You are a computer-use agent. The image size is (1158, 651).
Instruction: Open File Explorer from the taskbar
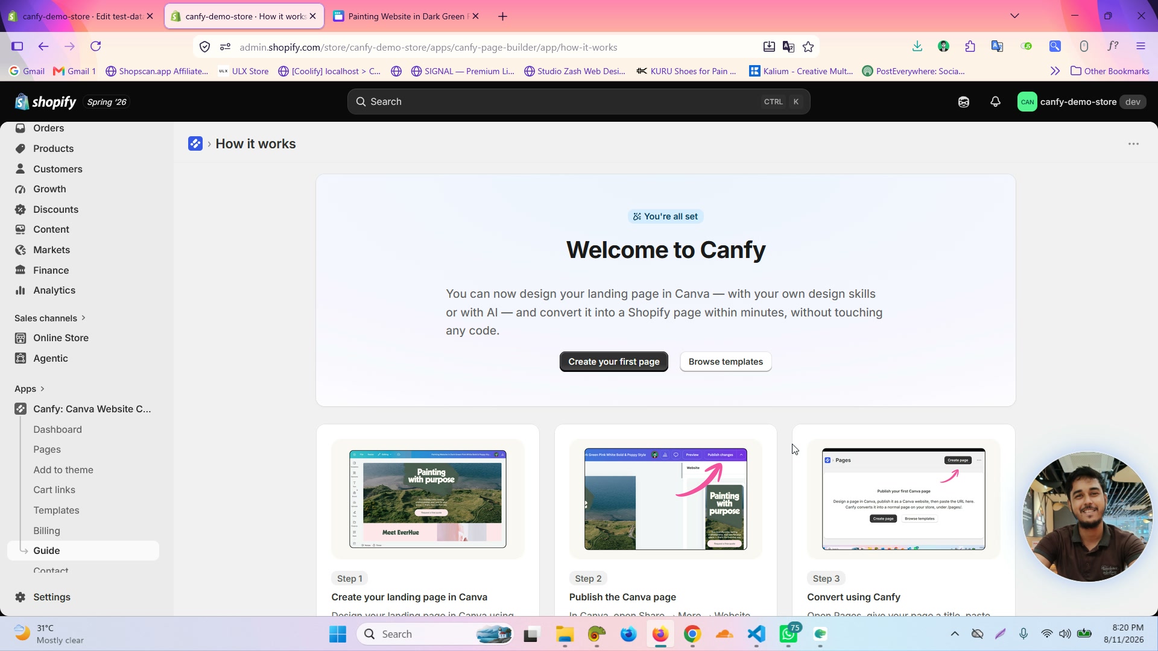point(565,634)
